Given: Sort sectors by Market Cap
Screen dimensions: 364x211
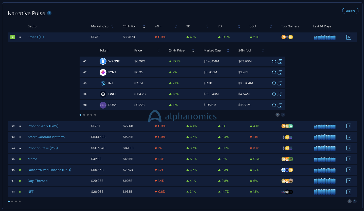Looking at the screenshot, I should coord(113,26).
